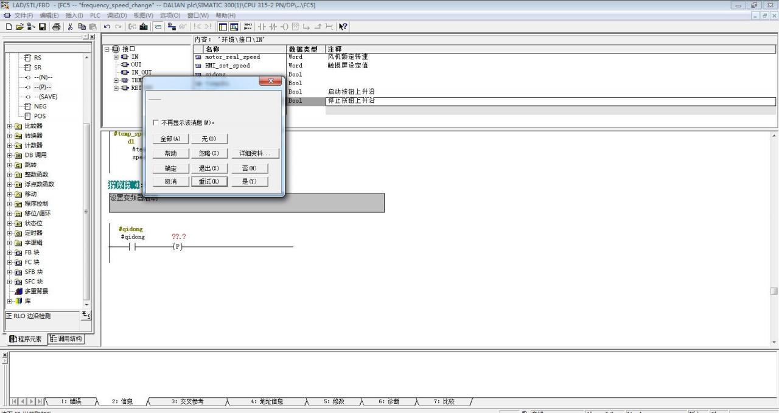Click the ??.? address field above the P coil

point(179,237)
